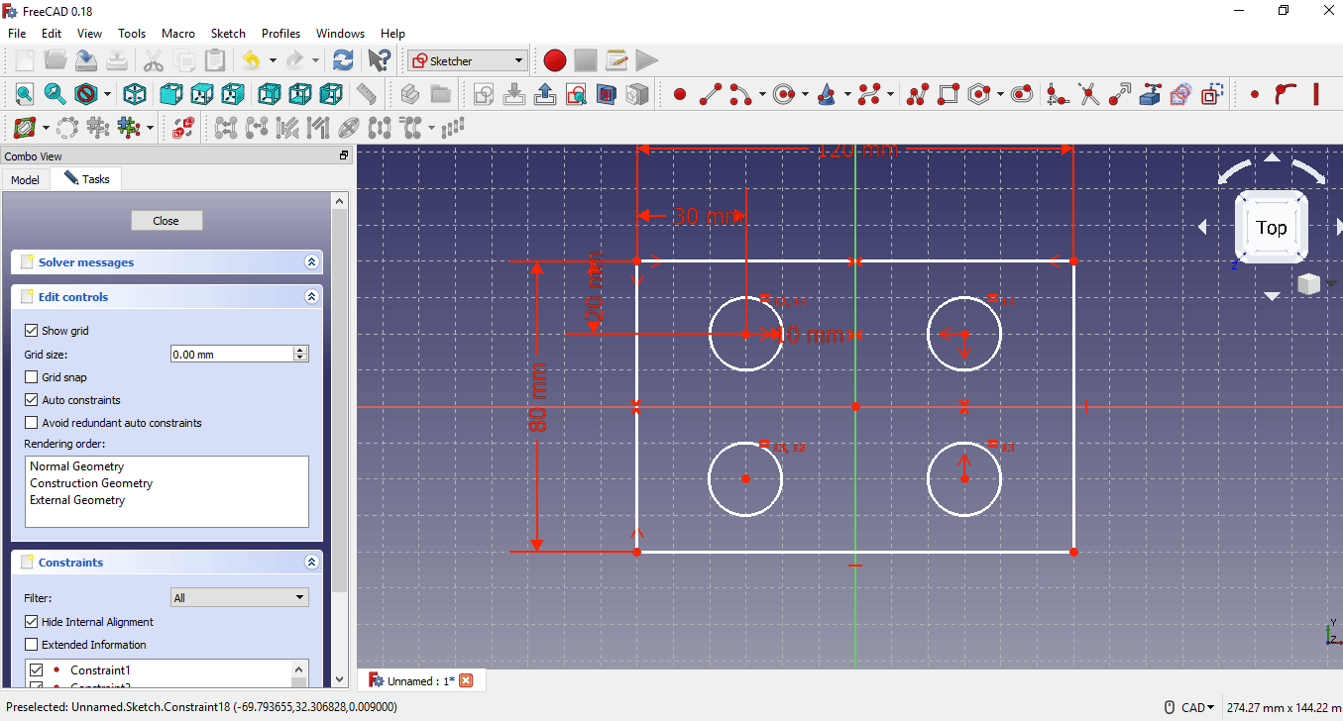Click the Grid size input field
This screenshot has width=1343, height=721.
coord(232,354)
